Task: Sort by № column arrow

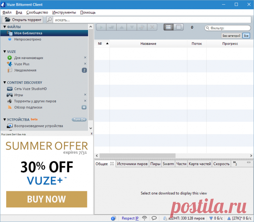Action: coord(107,43)
